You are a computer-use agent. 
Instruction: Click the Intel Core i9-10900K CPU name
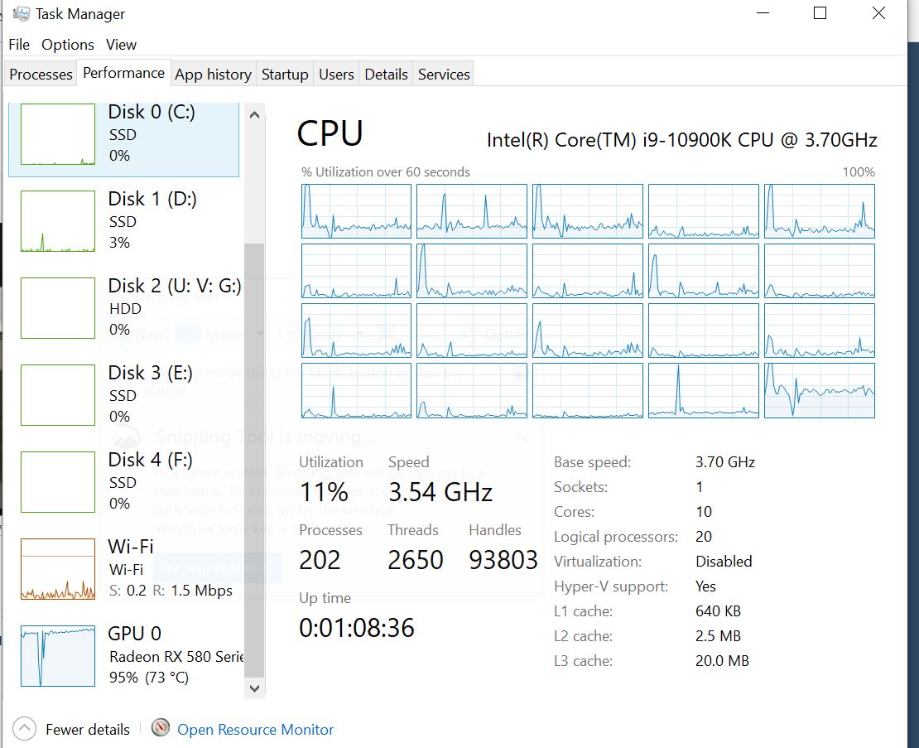[682, 140]
